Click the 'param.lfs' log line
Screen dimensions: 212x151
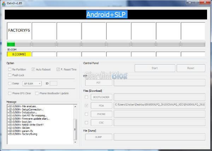coord(20,131)
